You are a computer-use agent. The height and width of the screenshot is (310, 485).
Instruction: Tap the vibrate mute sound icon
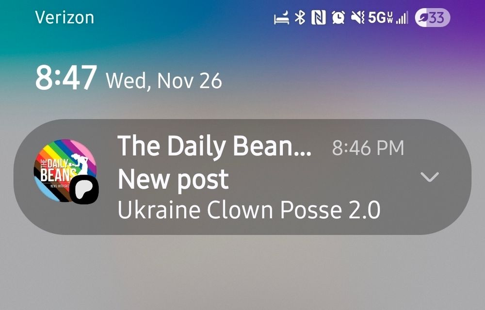click(358, 17)
